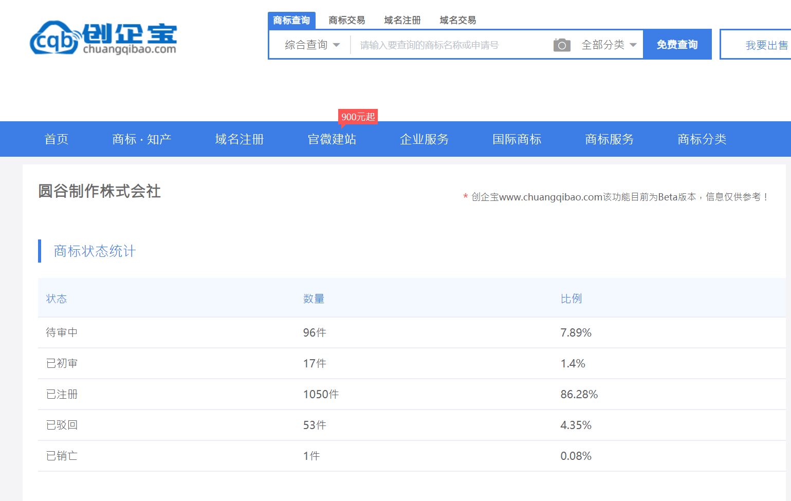Screen dimensions: 791x501
Task: Click the 96件 count cell
Action: click(315, 332)
